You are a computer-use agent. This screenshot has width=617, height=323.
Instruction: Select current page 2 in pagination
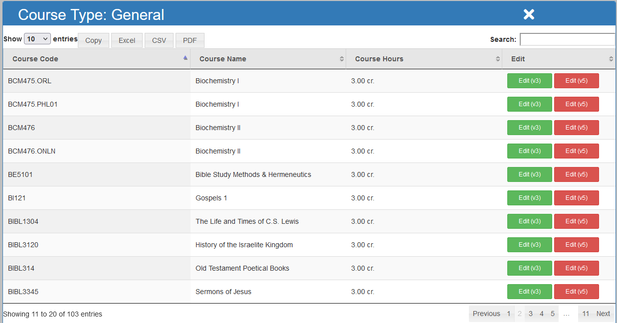(520, 314)
